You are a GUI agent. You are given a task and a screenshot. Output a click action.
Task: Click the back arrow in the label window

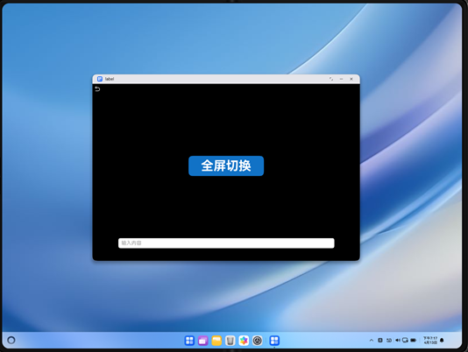pyautogui.click(x=97, y=89)
